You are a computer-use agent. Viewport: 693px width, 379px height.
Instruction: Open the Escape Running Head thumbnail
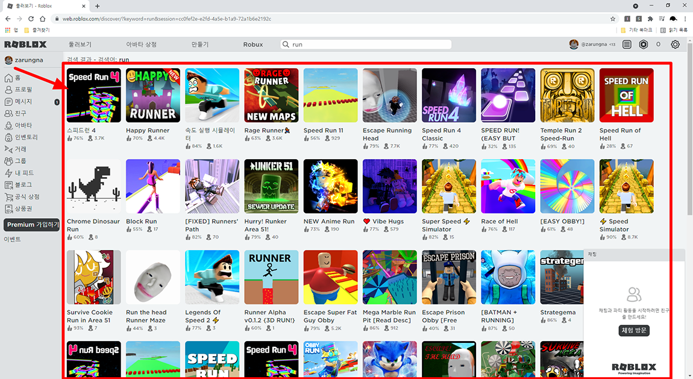tap(390, 95)
